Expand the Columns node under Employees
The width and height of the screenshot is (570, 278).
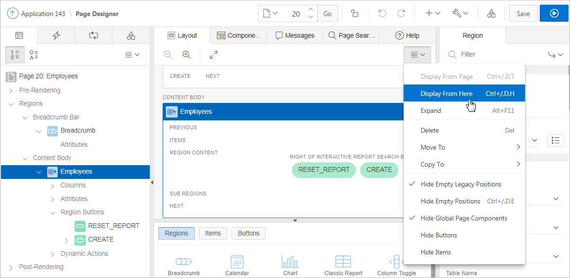coord(52,185)
